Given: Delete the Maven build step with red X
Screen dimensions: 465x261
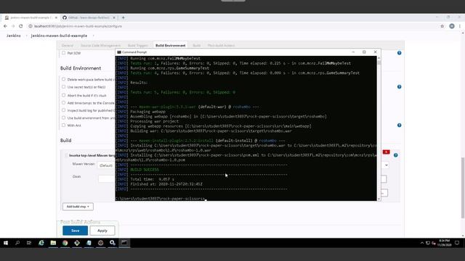Looking at the screenshot, I should 386,152.
